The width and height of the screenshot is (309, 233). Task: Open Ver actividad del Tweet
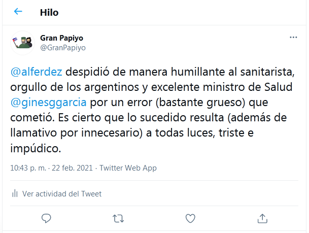(x=62, y=193)
